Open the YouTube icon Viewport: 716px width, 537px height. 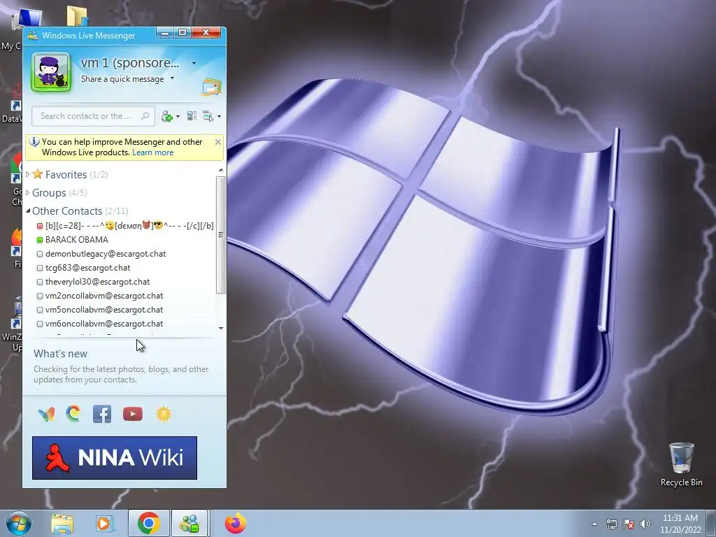133,414
